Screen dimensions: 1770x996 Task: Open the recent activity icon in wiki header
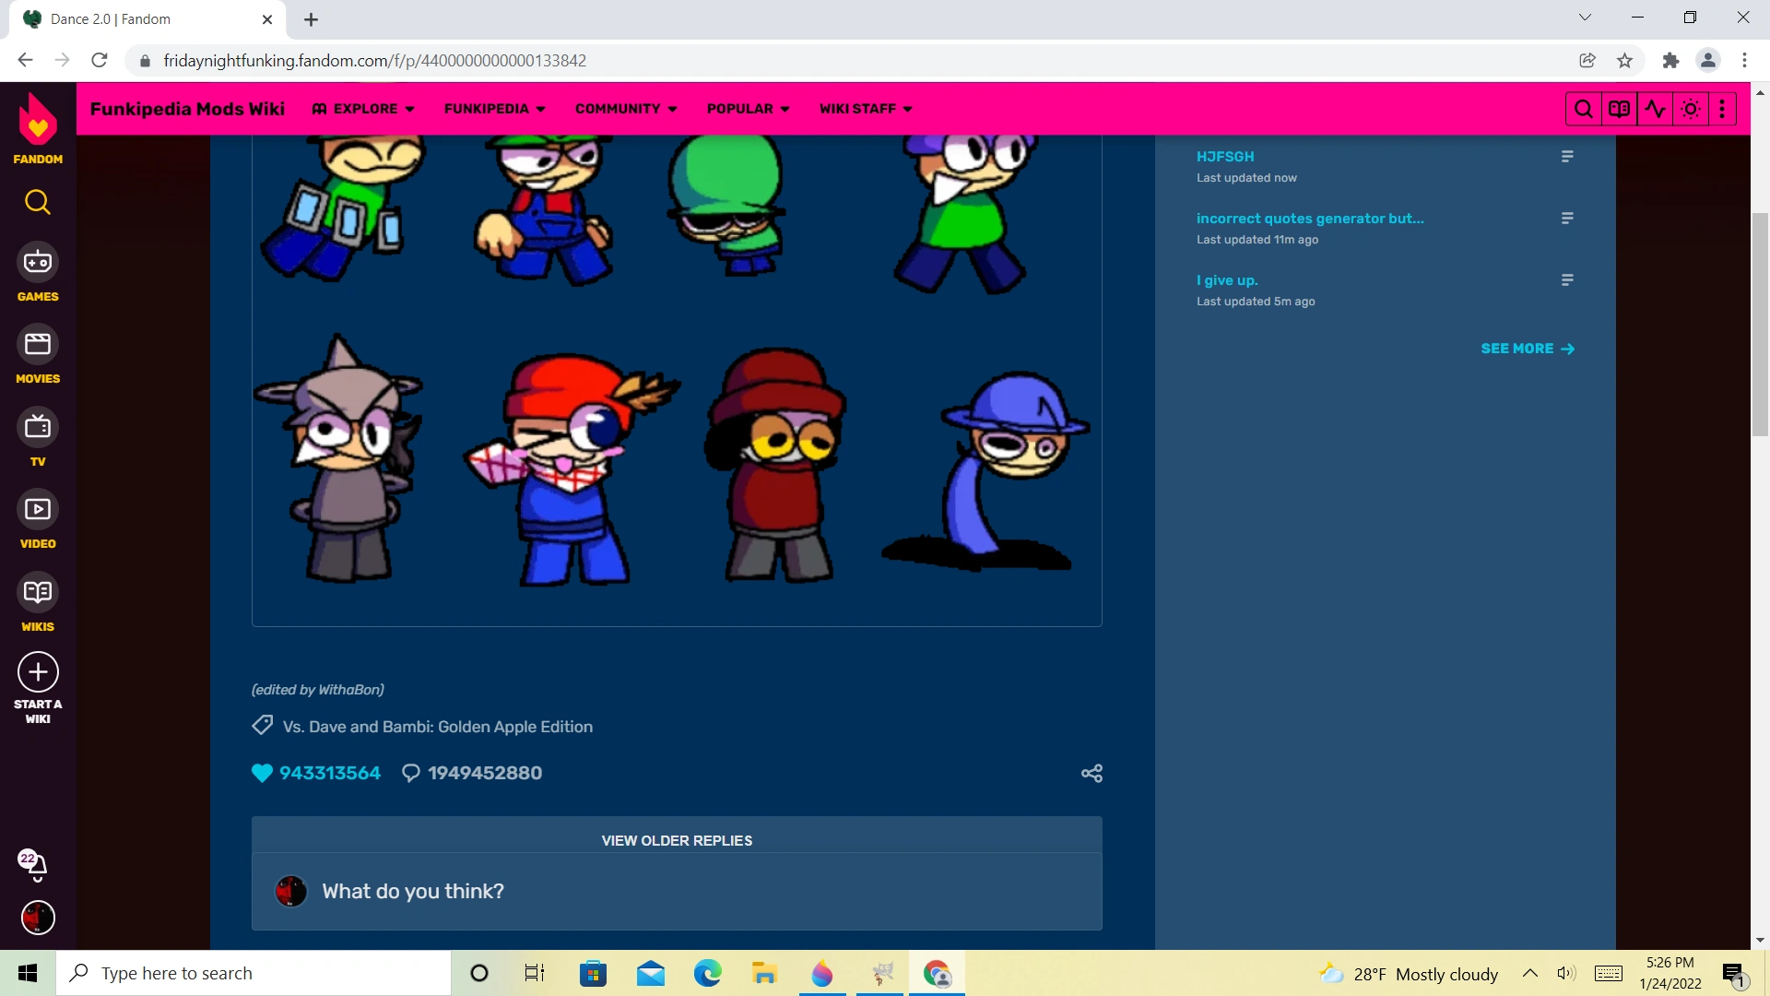(1655, 109)
